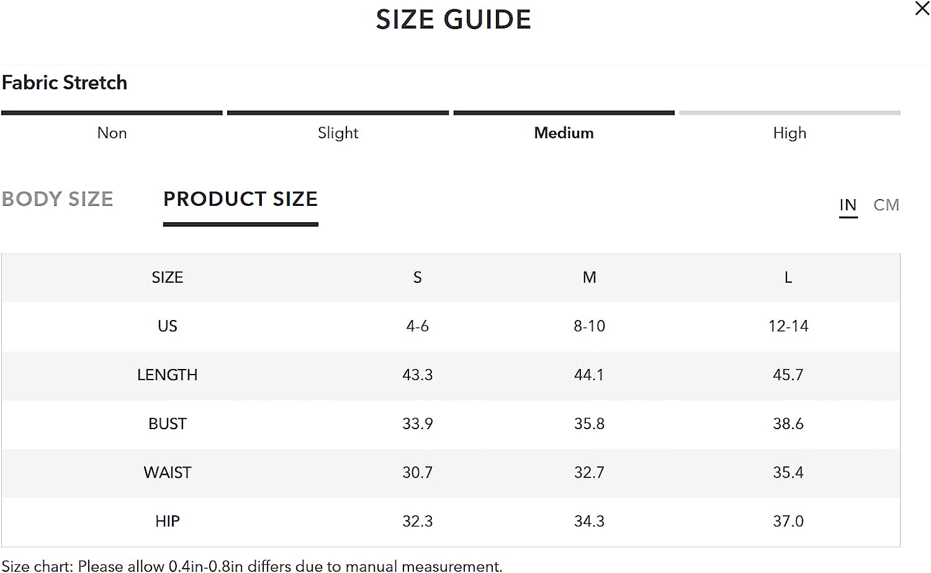Click the M size column header
Image resolution: width=931 pixels, height=573 pixels.
pyautogui.click(x=590, y=278)
